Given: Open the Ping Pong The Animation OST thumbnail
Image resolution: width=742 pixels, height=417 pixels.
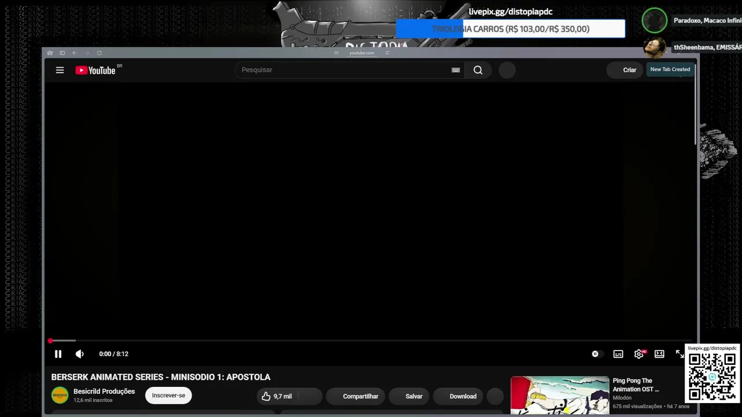Looking at the screenshot, I should coord(560,396).
